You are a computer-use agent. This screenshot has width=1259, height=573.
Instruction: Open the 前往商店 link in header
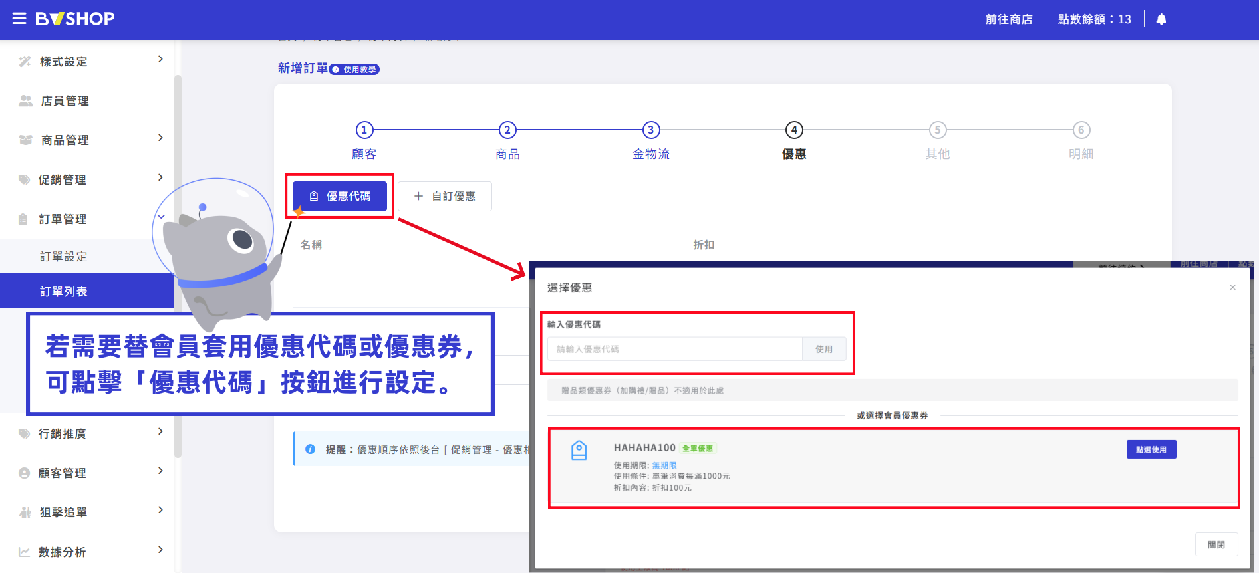[1009, 19]
